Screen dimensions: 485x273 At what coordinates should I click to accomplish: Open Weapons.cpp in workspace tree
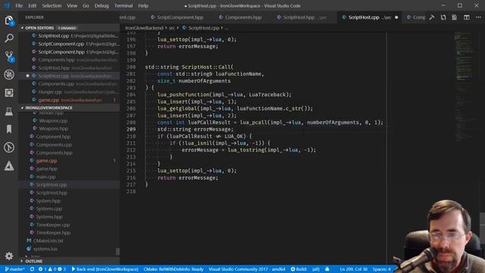pyautogui.click(x=69, y=121)
